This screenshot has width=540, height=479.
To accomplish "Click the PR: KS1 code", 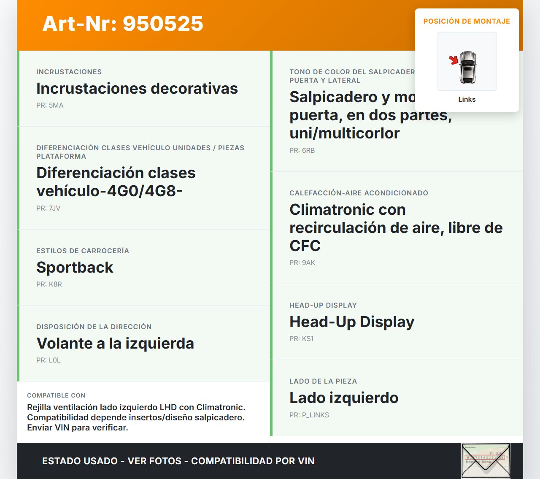I will 301,339.
